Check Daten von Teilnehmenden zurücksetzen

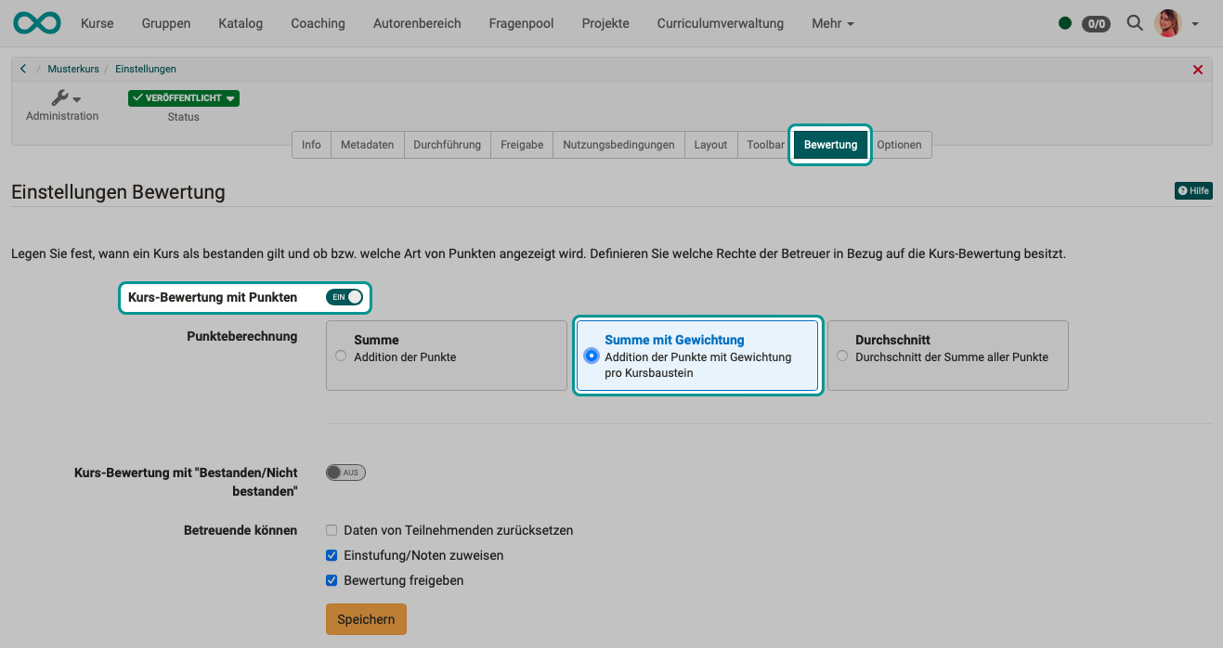click(332, 530)
